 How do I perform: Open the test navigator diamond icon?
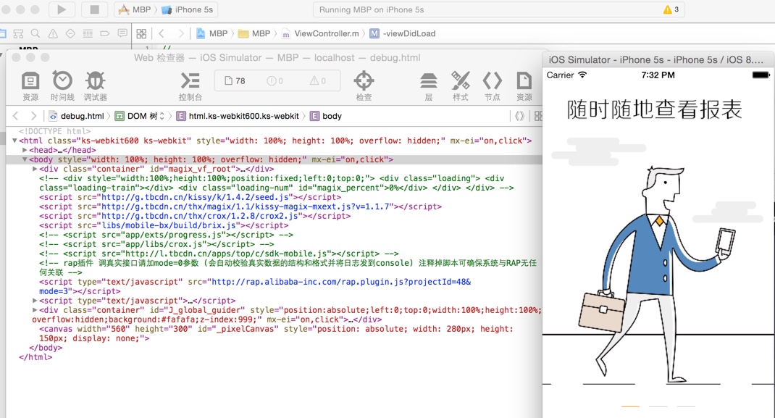tap(70, 33)
